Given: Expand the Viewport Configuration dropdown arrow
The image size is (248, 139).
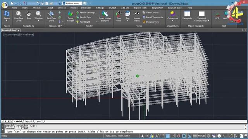Looking at the screenshot, I should click(x=208, y=20).
